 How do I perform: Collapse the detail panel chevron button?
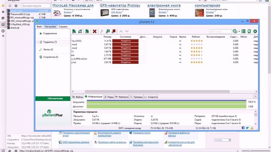(x=255, y=96)
